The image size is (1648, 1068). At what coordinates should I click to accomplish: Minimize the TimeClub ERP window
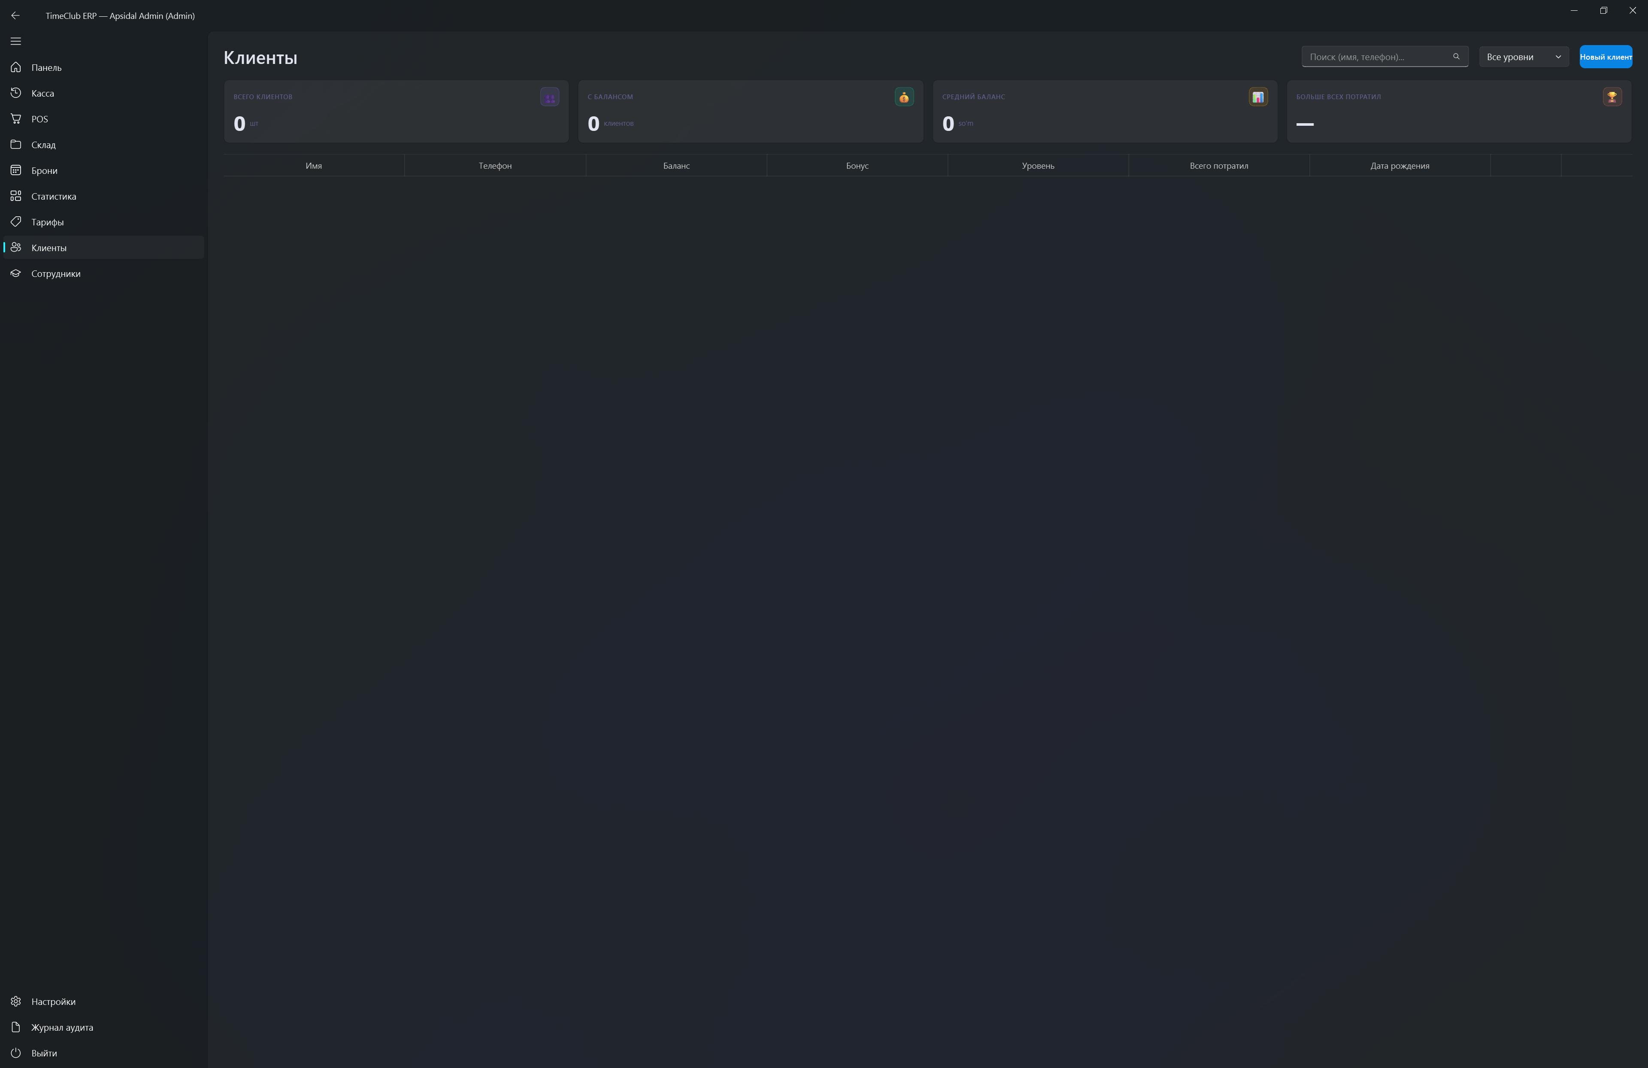click(1574, 10)
